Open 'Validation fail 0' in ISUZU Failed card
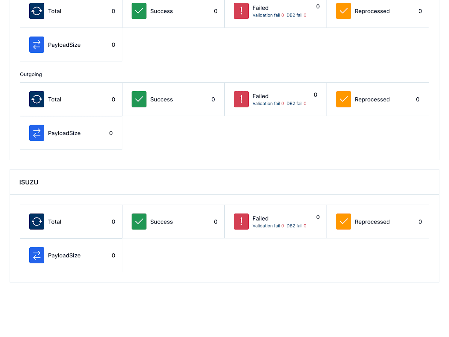Screen dimensions: 449x337 (268, 226)
